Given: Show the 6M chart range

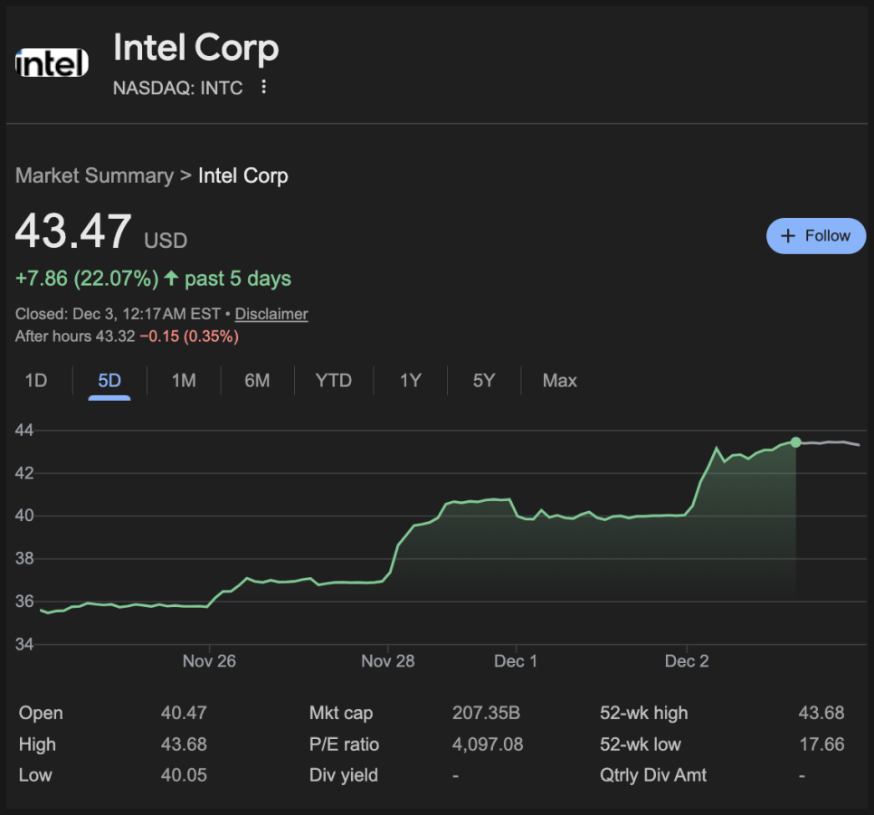Looking at the screenshot, I should [x=257, y=381].
